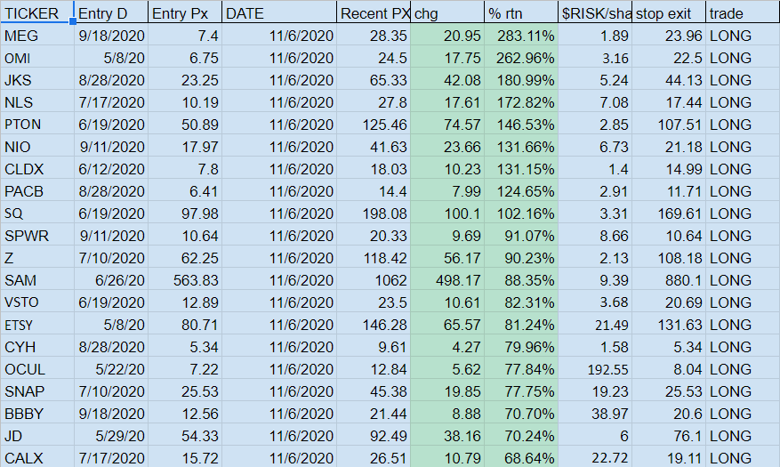Select the 283.11% return cell
Image resolution: width=780 pixels, height=467 pixels.
point(521,36)
